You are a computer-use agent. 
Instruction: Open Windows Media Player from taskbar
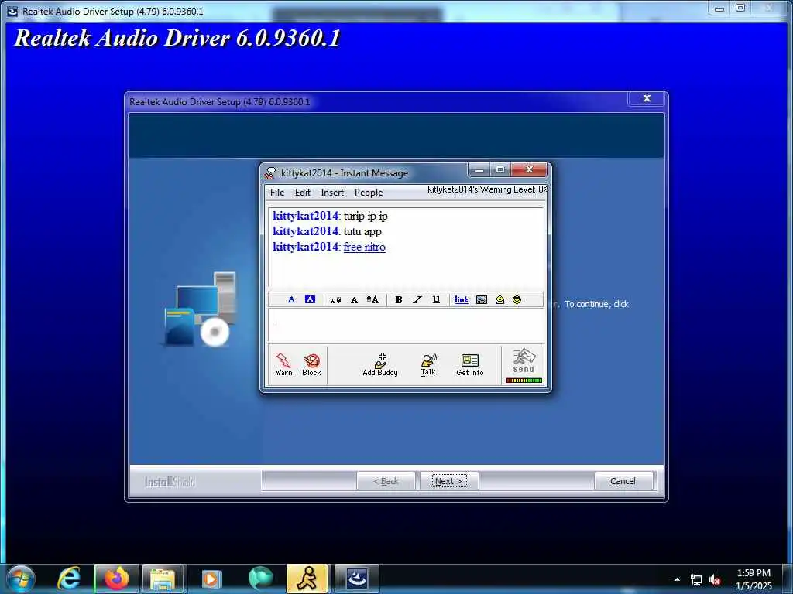[x=211, y=579]
